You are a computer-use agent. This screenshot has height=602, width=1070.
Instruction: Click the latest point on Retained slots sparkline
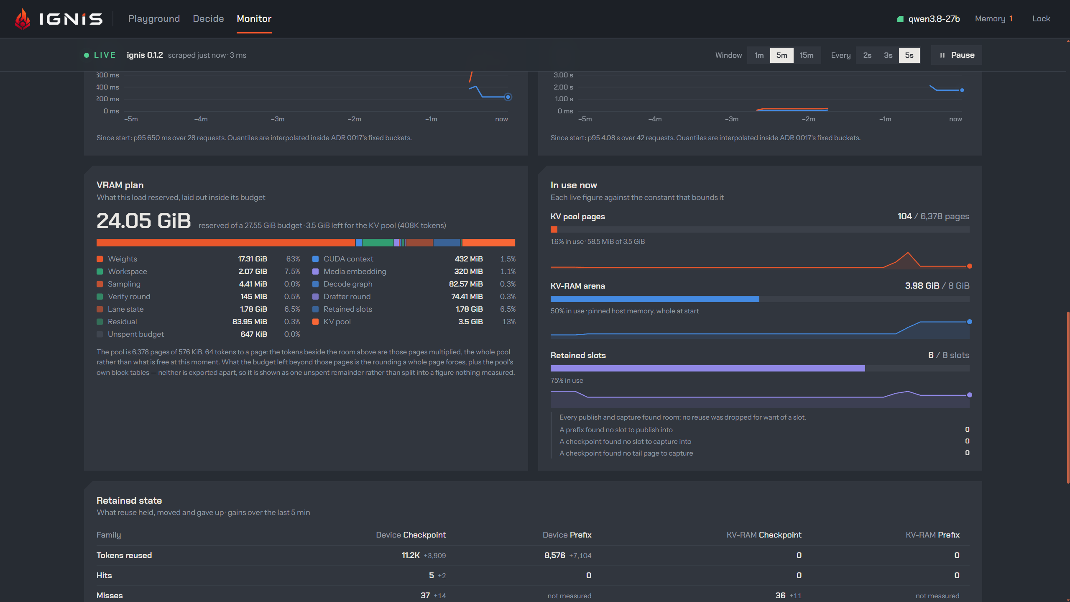969,395
